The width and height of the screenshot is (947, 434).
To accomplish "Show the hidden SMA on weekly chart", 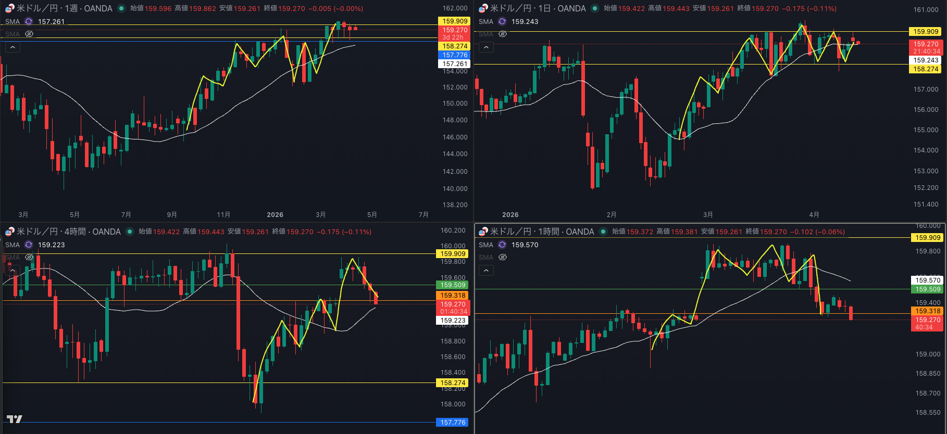I will tap(29, 34).
